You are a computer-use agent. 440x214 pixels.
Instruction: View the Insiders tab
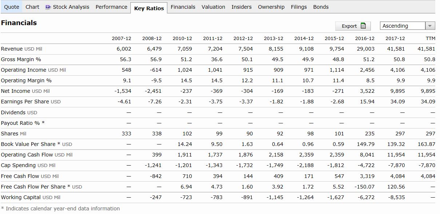[241, 7]
